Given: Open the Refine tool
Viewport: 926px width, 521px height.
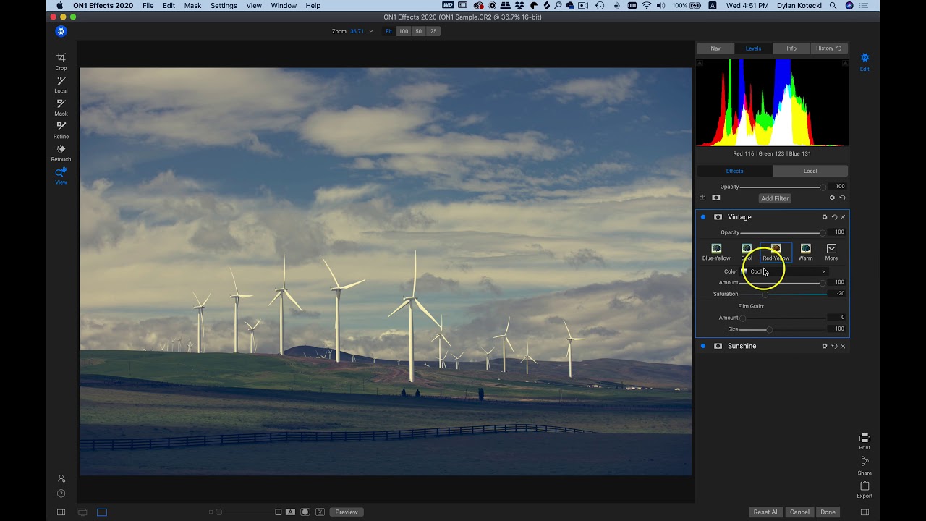Looking at the screenshot, I should click(61, 130).
